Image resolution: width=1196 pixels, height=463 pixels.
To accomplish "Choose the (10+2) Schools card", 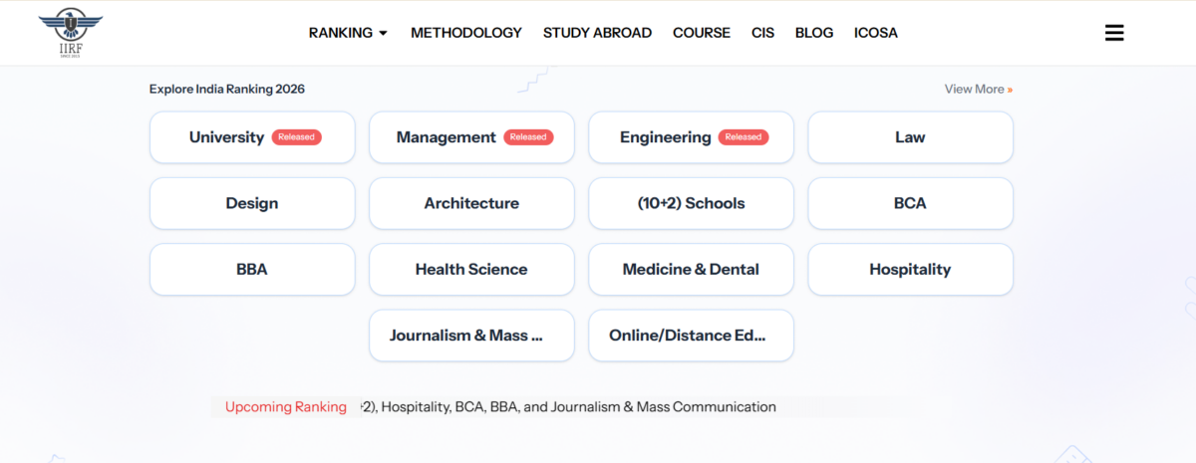I will coord(691,203).
